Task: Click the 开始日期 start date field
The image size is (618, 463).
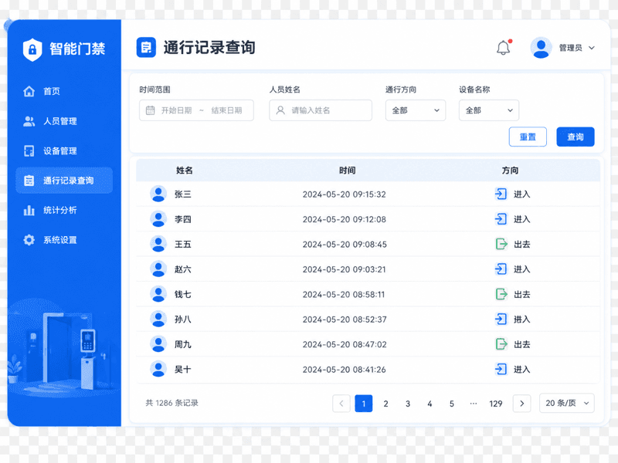Action: pos(177,110)
